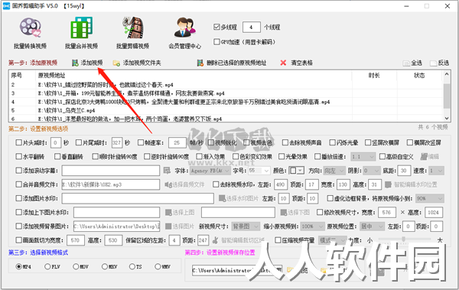Click 选择上图 icon
The width and height of the screenshot is (459, 290).
[168, 213]
